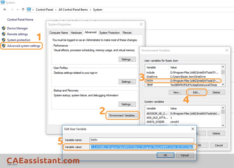The height and width of the screenshot is (168, 234).
Task: Click the back arrow in System window
Action: click(5, 10)
